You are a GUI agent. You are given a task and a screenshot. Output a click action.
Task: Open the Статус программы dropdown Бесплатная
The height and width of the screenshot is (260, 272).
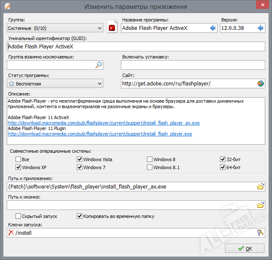pos(55,84)
